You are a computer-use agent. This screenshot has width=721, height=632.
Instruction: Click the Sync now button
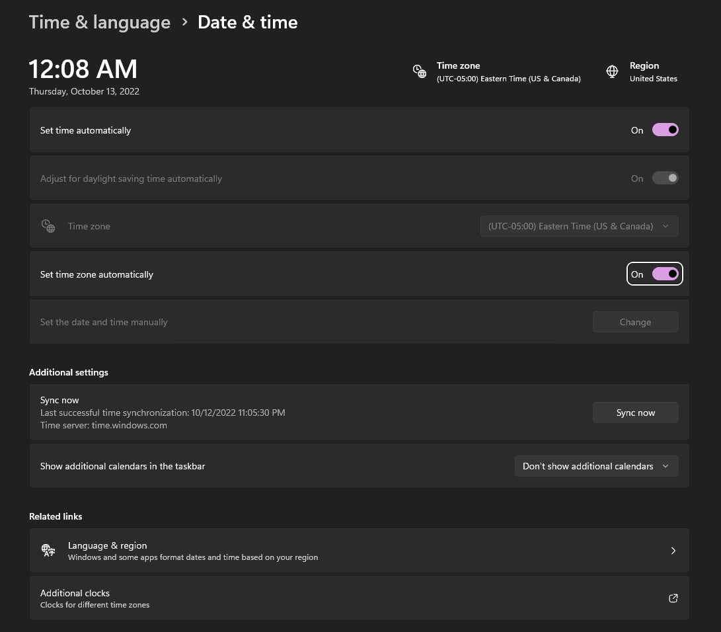[636, 413]
